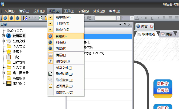
Task: Click toolbar button 1 for directory view
Action: click(5, 18)
